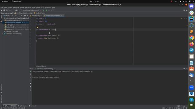Click the Back navigation arrow in the toolbar
195x109 pixels.
pyautogui.click(x=10, y=10)
